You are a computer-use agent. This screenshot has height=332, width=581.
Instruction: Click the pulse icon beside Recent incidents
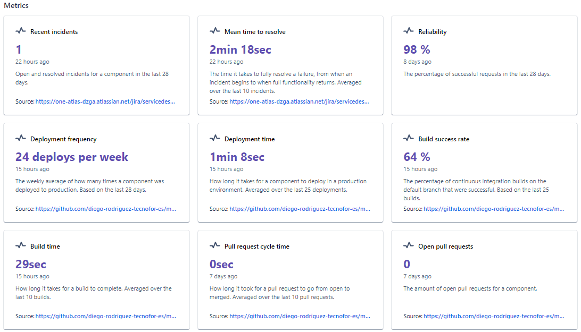pyautogui.click(x=21, y=31)
